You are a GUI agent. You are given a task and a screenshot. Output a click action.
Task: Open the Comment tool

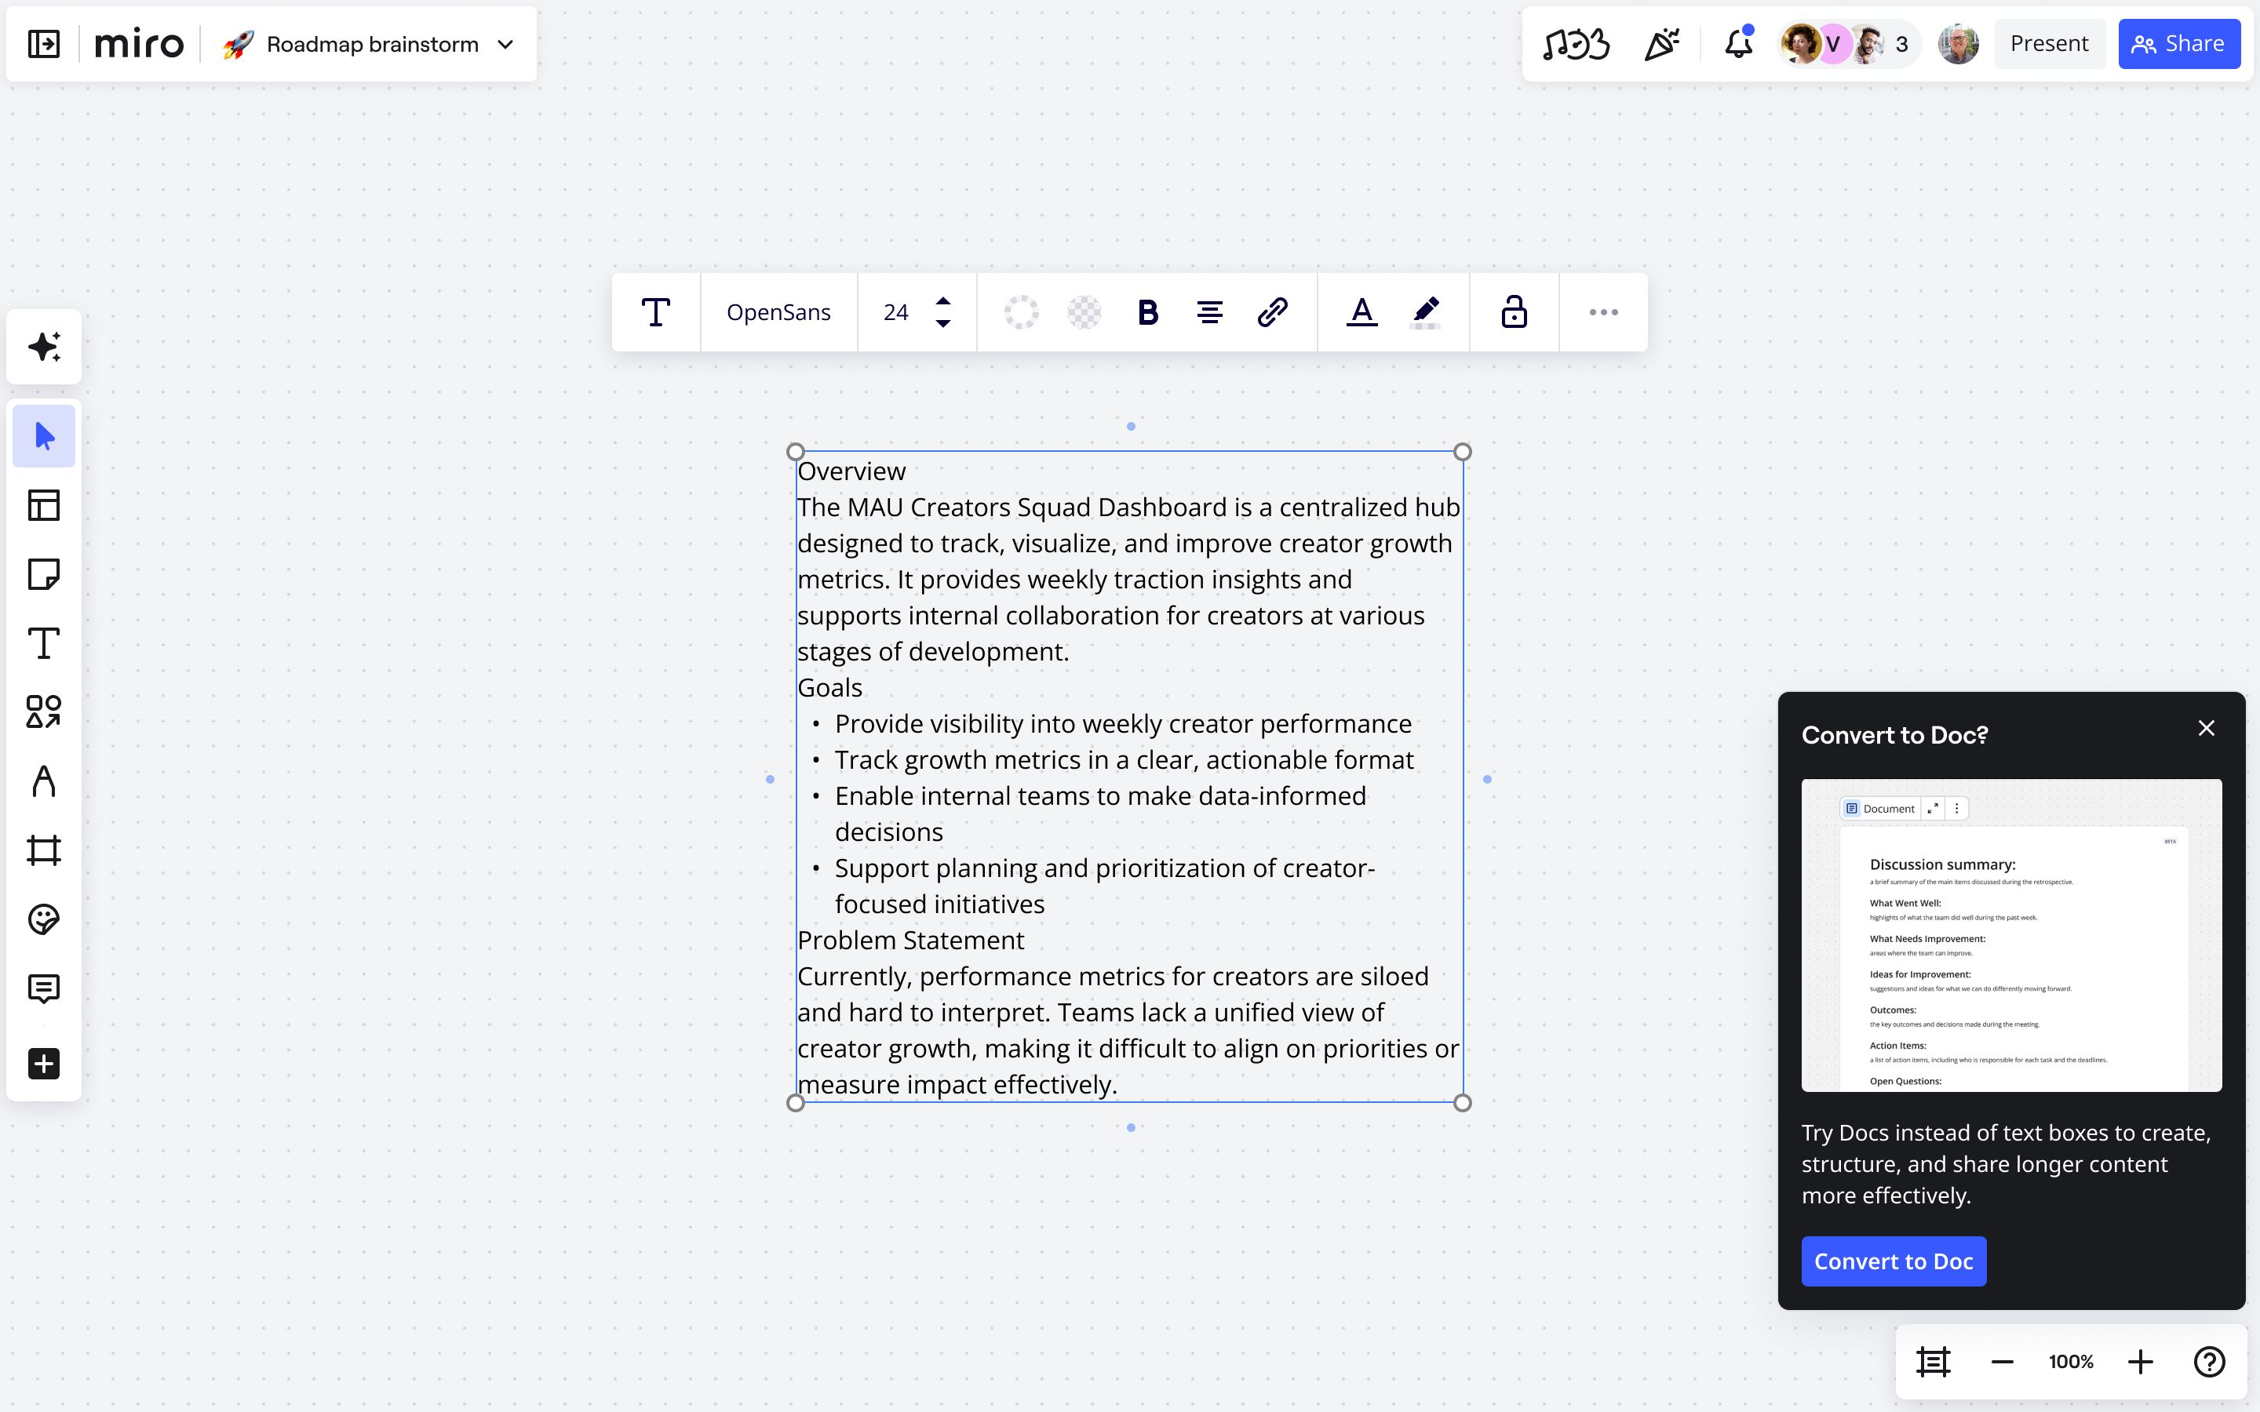coord(44,988)
